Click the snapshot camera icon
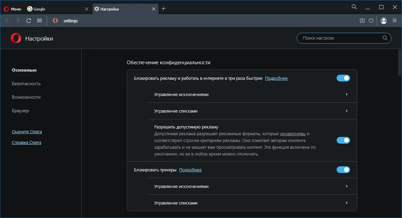 click(362, 21)
